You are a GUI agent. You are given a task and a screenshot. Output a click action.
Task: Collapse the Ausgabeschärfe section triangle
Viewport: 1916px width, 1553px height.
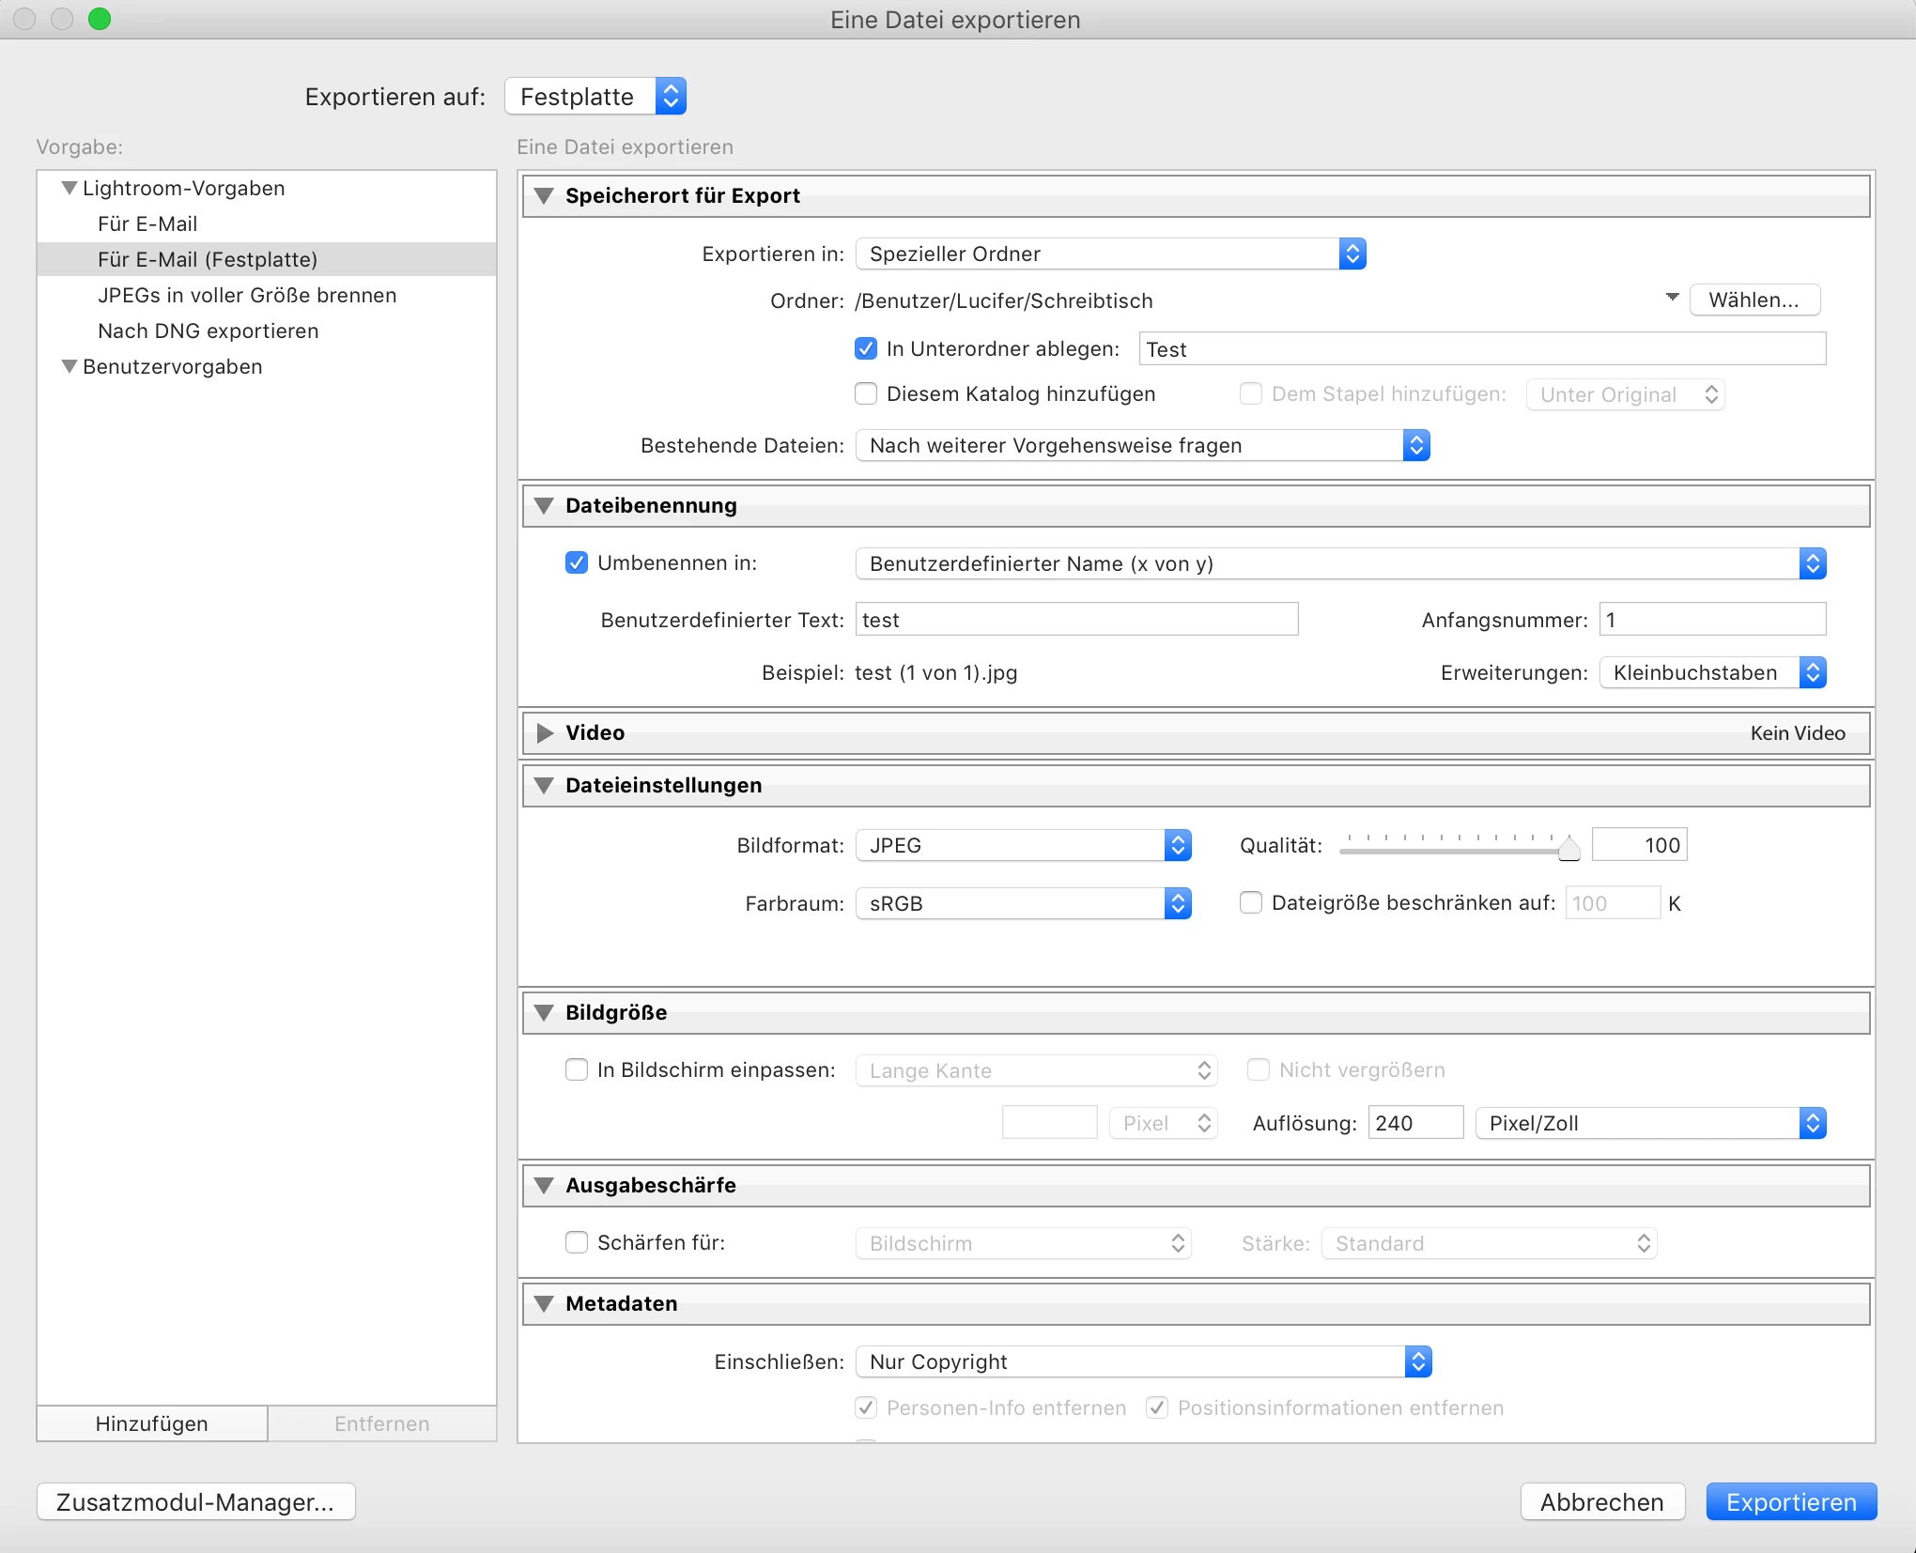(544, 1186)
